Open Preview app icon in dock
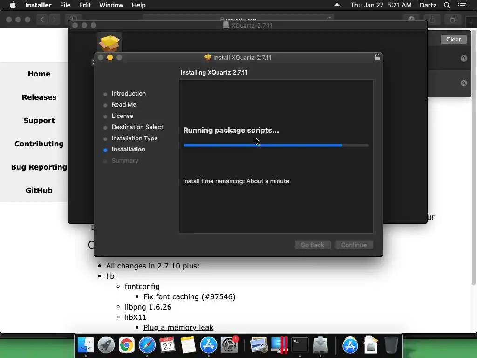Image resolution: width=477 pixels, height=358 pixels. click(259, 345)
